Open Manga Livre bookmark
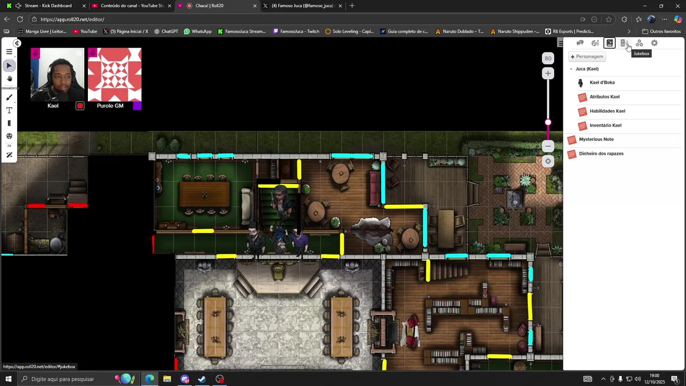Screen dimensions: 686x386 [42, 32]
